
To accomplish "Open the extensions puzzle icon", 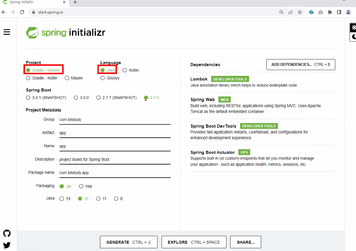I will click(x=330, y=12).
